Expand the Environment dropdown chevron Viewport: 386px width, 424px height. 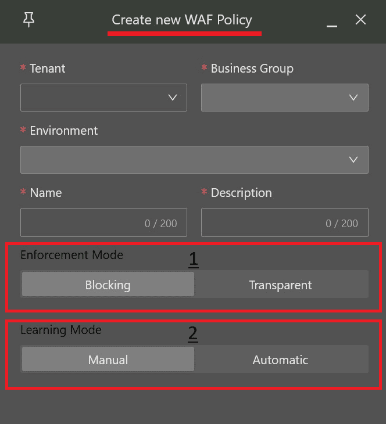[353, 160]
